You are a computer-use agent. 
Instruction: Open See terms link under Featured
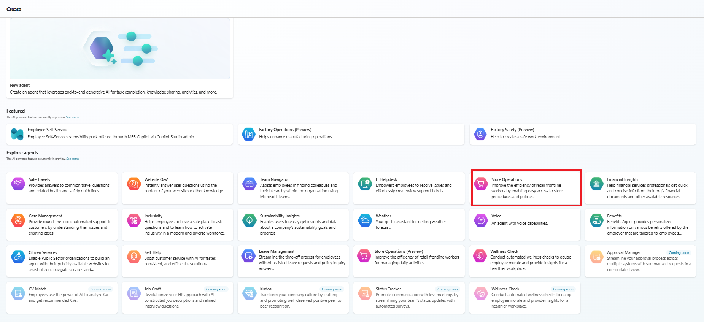click(72, 117)
